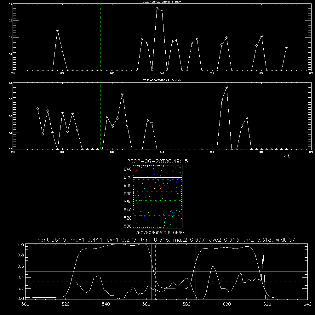This screenshot has width=315, height=315.
Task: Select the first diamond point in the dusk plot
Action: click(x=37, y=109)
